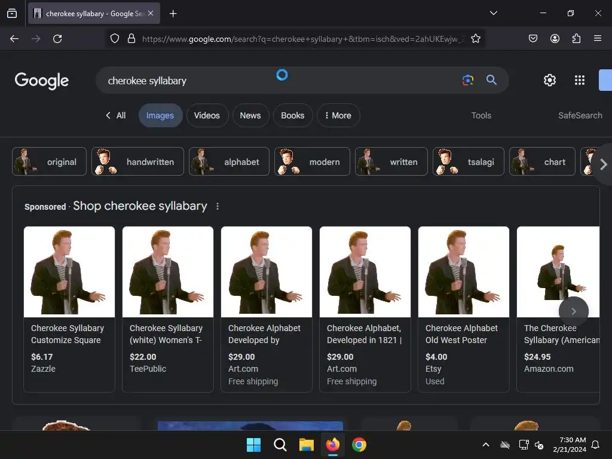Open browser extensions panel
The image size is (612, 459).
[x=576, y=38]
